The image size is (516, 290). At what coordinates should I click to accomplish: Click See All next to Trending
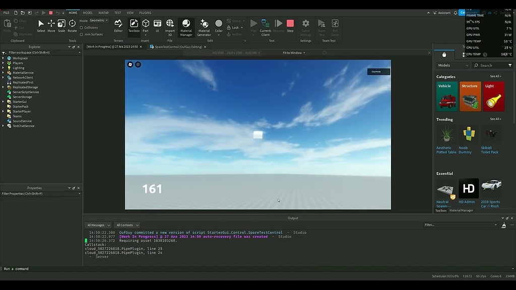click(x=495, y=119)
